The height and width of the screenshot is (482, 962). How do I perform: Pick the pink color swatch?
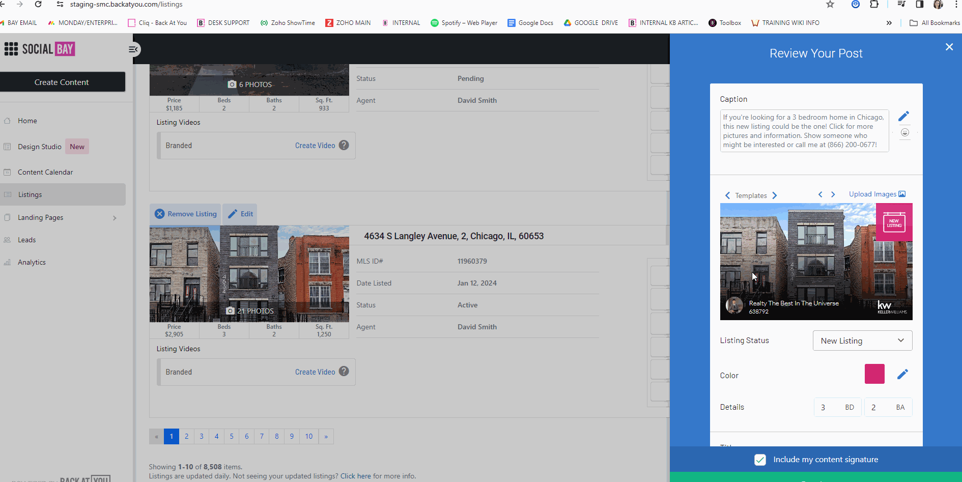(x=874, y=374)
